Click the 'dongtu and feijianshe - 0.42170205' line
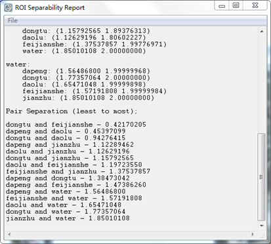The image size is (271, 244). [76, 125]
